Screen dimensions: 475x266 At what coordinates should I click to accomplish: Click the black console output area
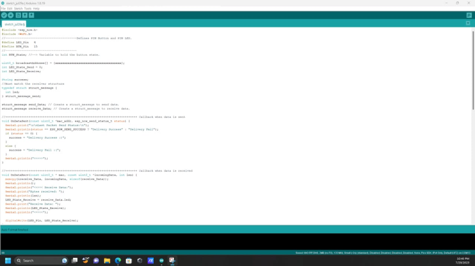click(x=237, y=241)
